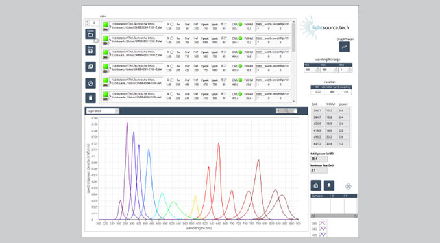Image resolution: width=440 pixels, height=243 pixels.
Task: Click the upload/export arrow button
Action: point(329,185)
